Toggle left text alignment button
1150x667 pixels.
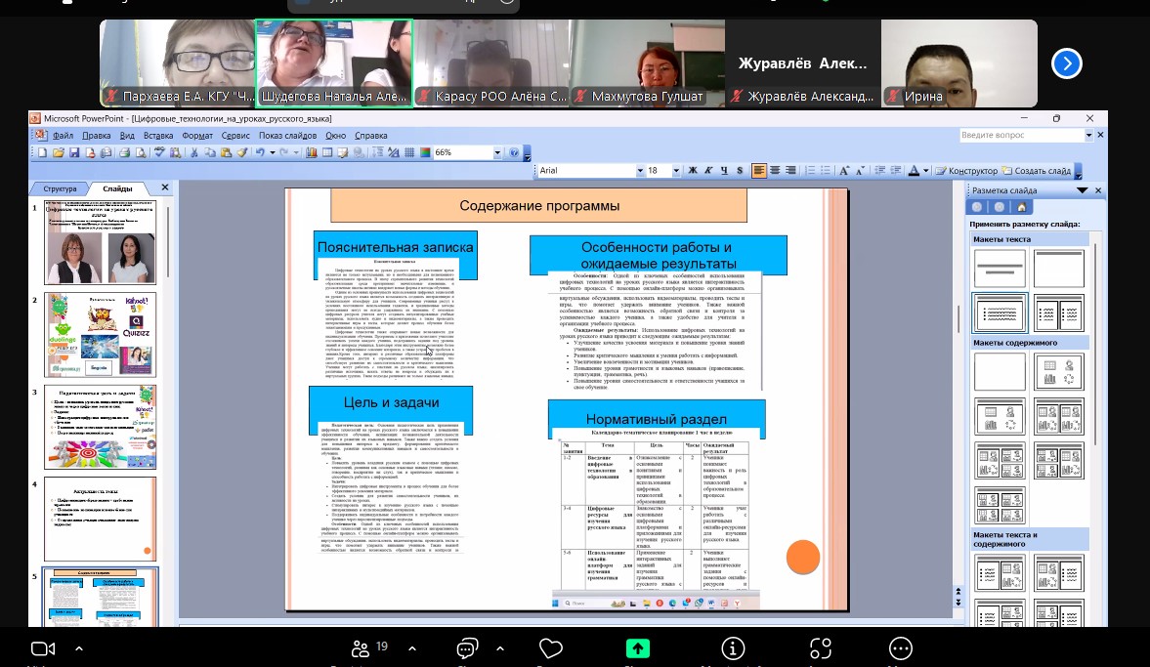[759, 170]
